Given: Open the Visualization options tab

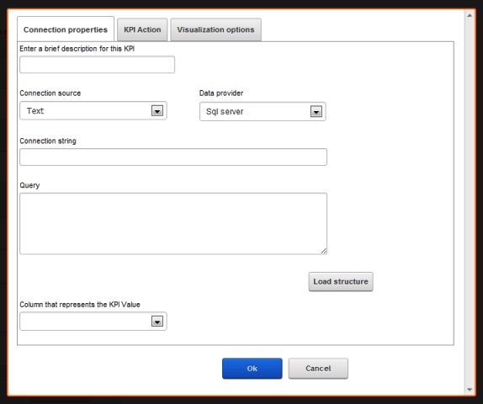Looking at the screenshot, I should pyautogui.click(x=215, y=30).
